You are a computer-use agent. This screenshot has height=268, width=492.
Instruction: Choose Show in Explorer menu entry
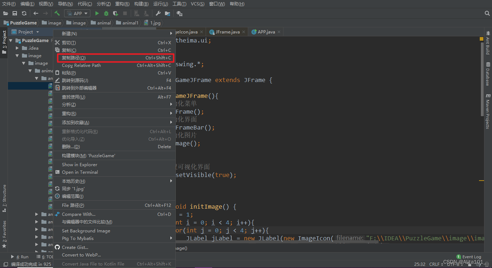[x=80, y=165]
